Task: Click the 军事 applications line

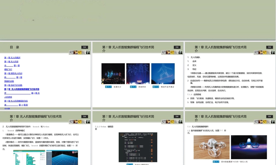Action: (x=208, y=102)
